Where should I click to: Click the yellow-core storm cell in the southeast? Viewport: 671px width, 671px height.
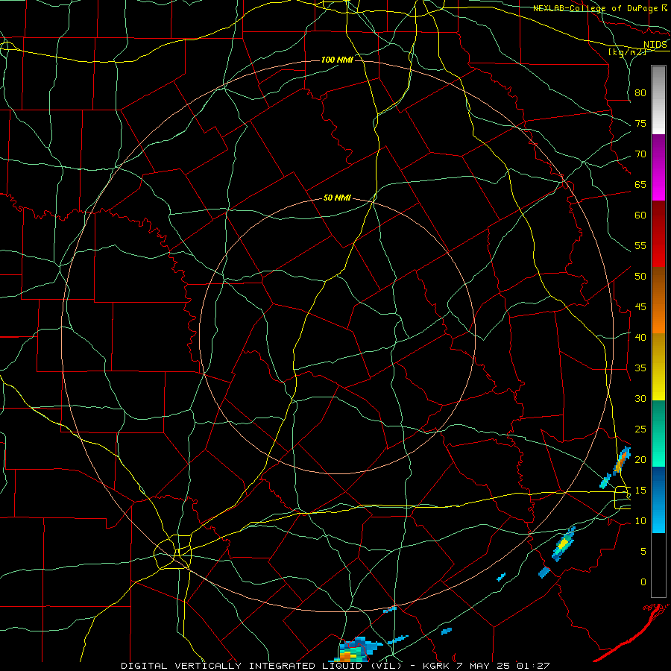pyautogui.click(x=564, y=544)
